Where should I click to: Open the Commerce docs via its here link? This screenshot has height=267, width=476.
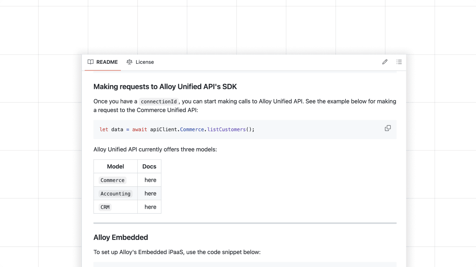[x=150, y=180]
